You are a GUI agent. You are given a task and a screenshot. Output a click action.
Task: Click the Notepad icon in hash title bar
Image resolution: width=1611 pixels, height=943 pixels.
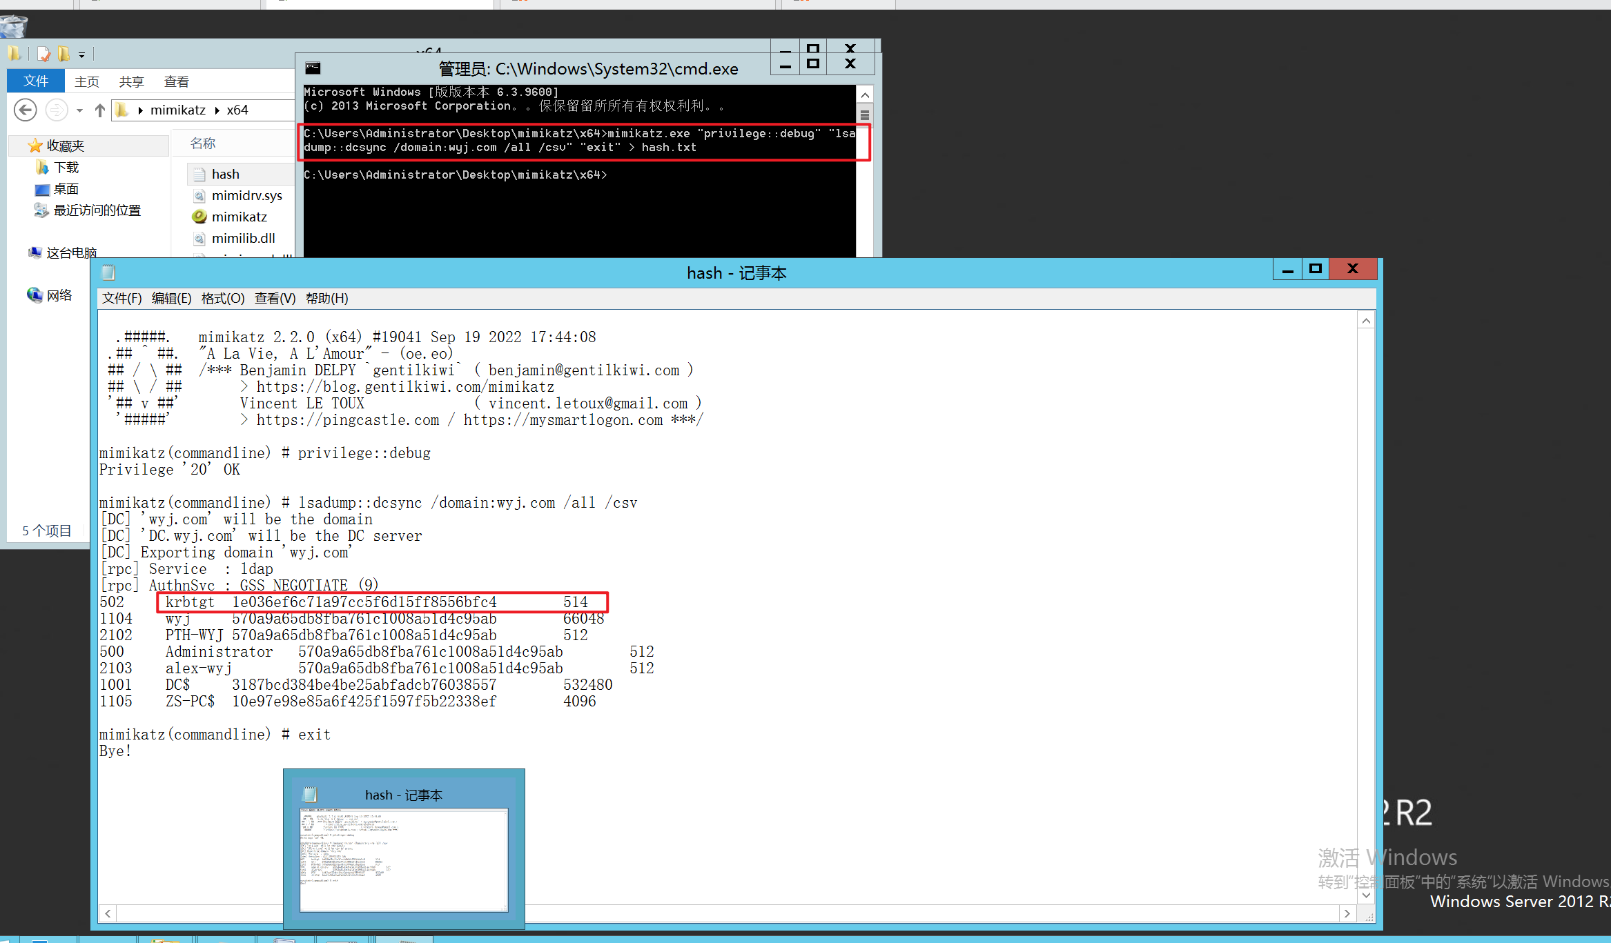pos(108,272)
